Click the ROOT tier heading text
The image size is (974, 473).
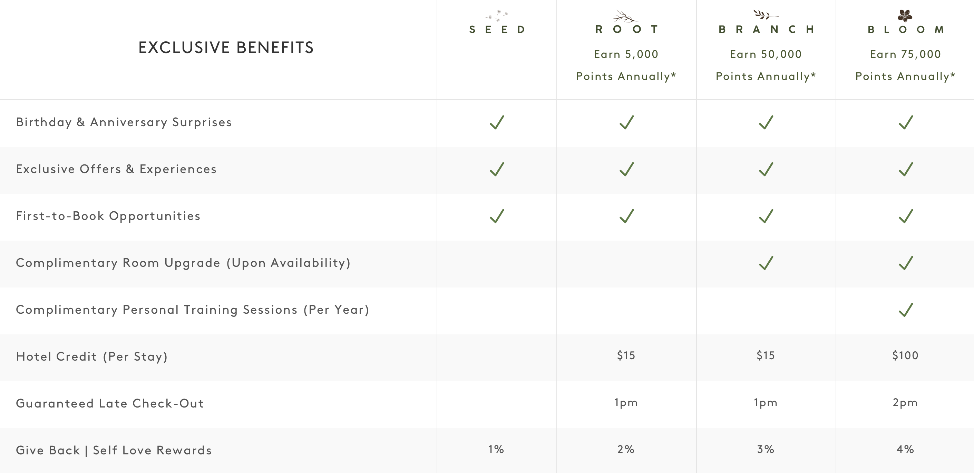[x=626, y=29]
